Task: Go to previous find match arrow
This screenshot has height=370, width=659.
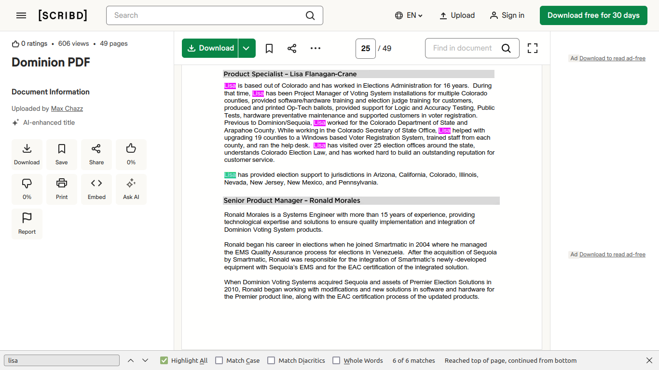Action: pos(131,360)
